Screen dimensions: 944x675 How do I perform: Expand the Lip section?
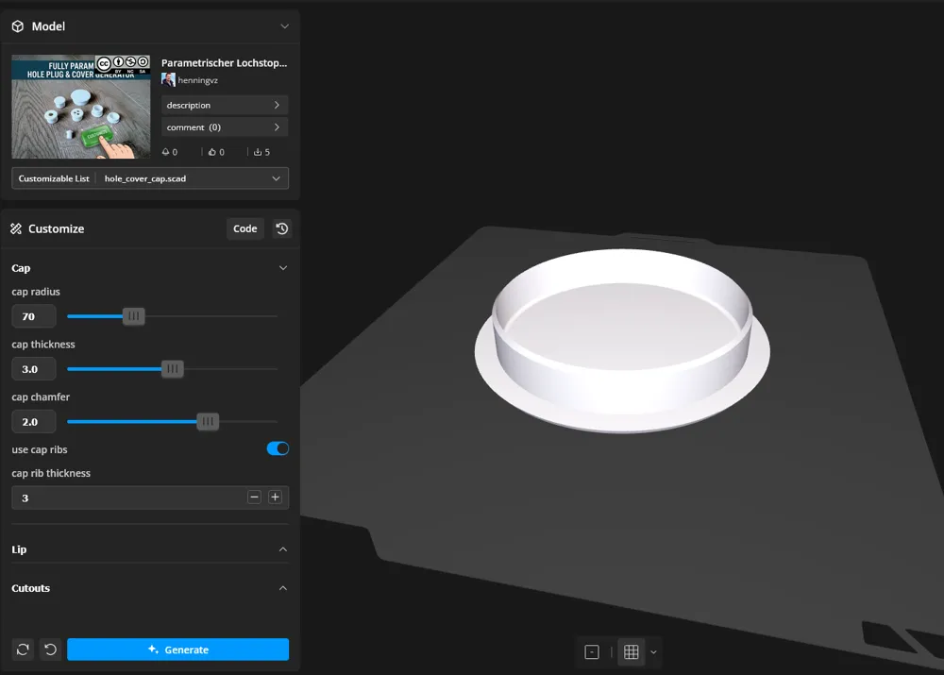coord(283,549)
